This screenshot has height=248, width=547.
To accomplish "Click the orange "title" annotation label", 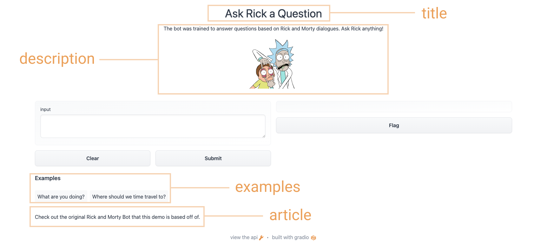I will [434, 13].
